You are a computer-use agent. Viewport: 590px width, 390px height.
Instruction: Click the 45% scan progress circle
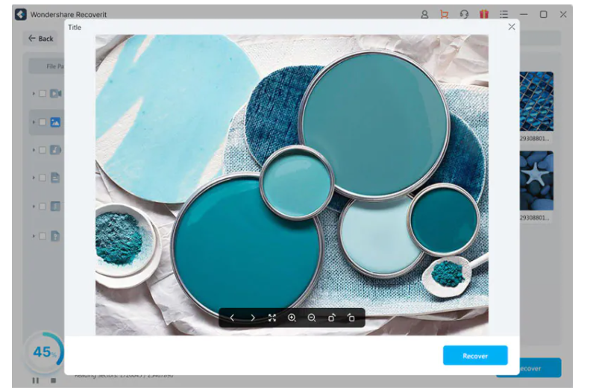[x=45, y=353]
